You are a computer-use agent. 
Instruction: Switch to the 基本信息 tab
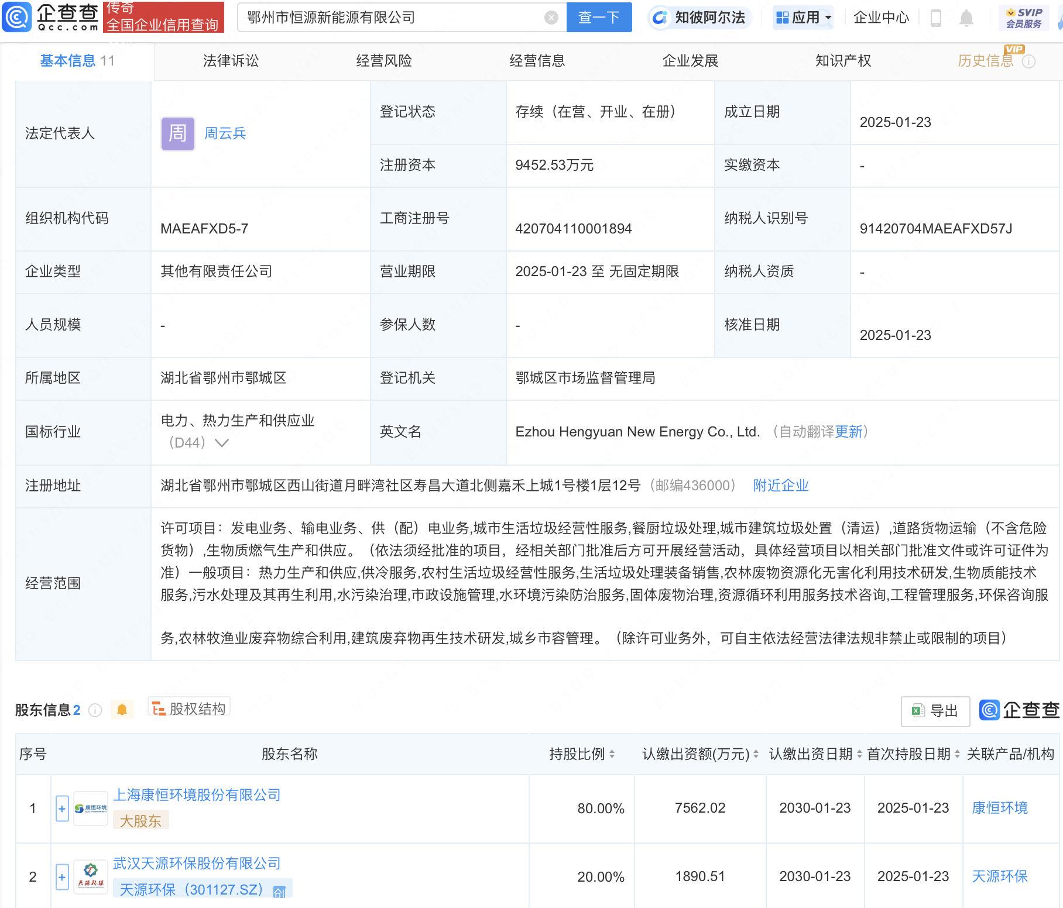point(77,61)
